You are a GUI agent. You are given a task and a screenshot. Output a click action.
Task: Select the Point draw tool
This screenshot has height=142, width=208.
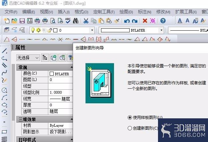click(x=4, y=122)
